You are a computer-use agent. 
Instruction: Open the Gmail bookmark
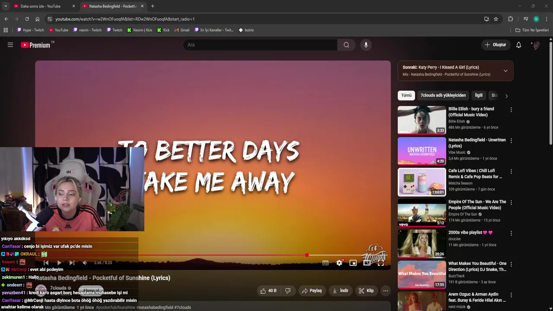(181, 30)
